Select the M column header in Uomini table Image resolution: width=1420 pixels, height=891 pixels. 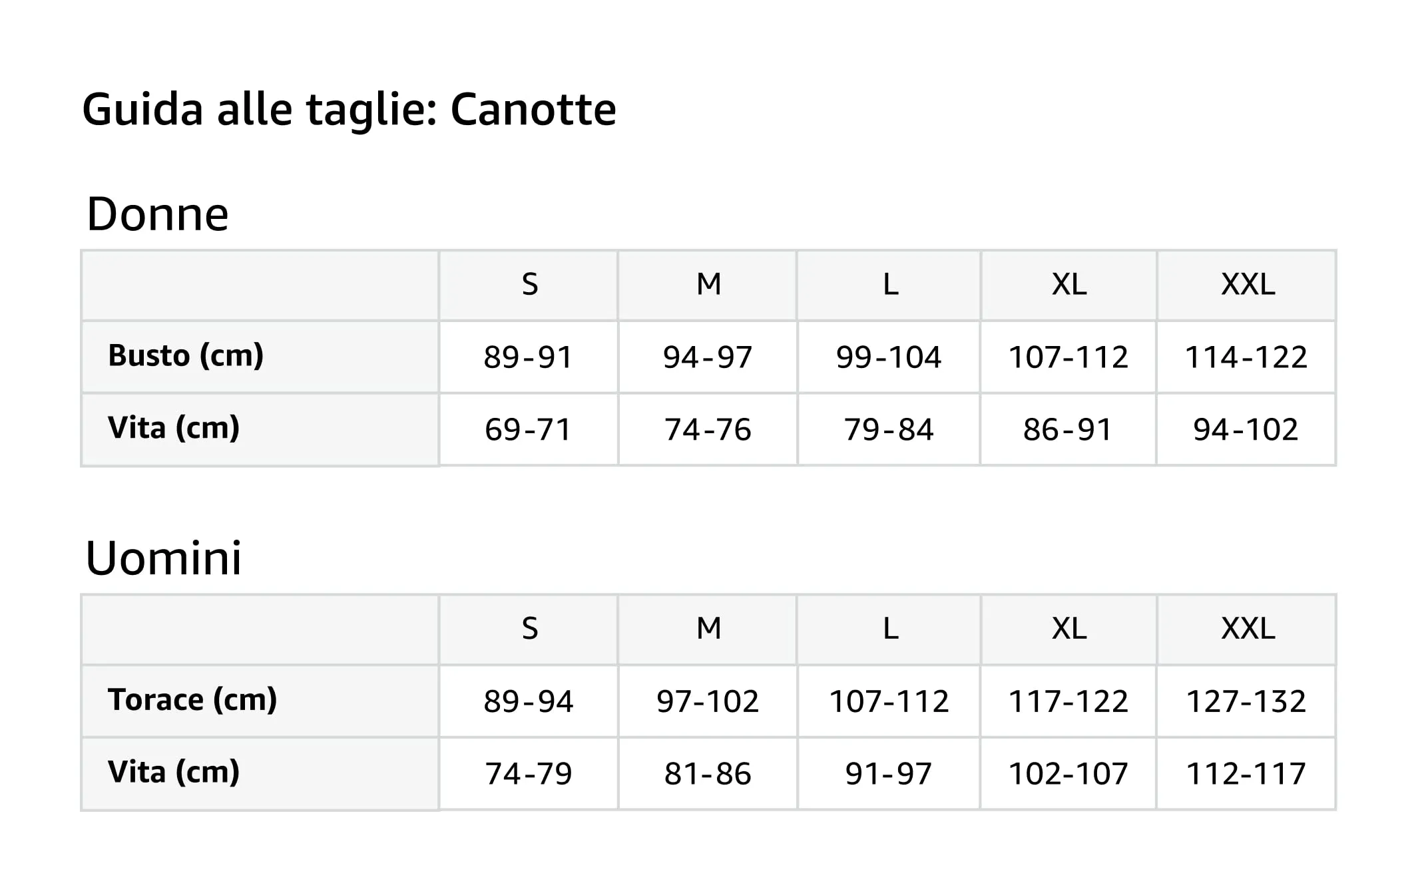708,629
